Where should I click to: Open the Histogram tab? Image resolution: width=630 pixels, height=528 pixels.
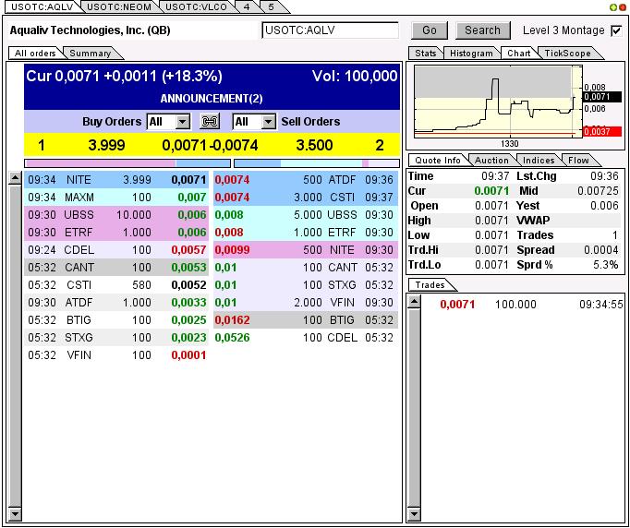(x=471, y=53)
